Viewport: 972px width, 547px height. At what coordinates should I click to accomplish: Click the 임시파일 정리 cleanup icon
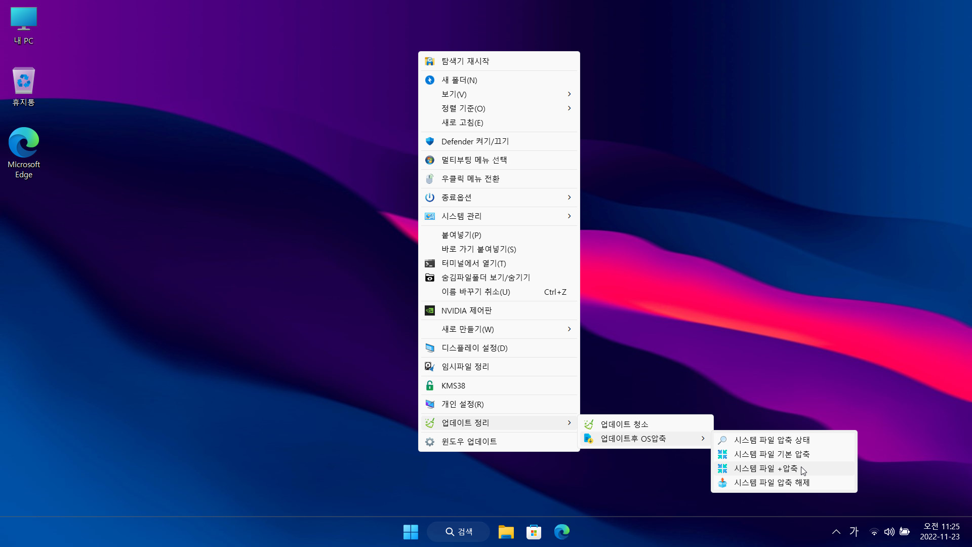pos(430,367)
